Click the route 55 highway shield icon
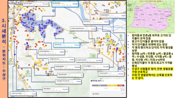The height and width of the screenshot is (98, 175). 120,68
